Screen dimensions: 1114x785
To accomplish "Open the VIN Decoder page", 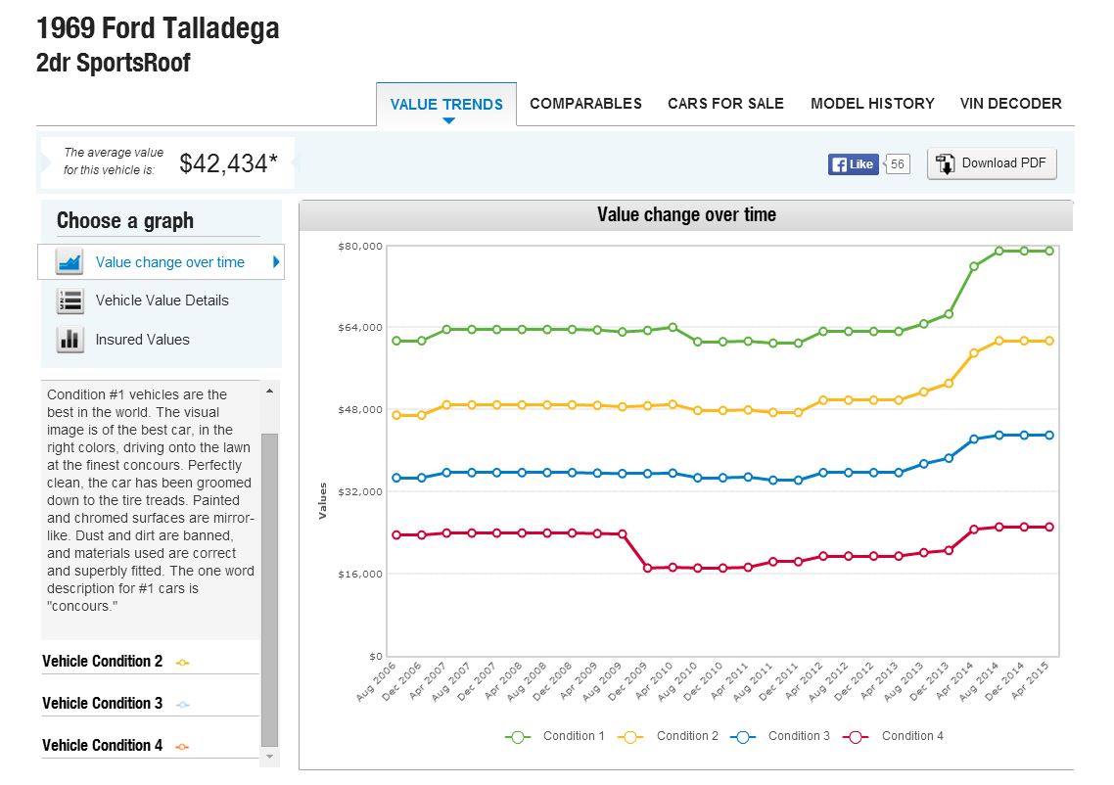I will pos(1010,104).
